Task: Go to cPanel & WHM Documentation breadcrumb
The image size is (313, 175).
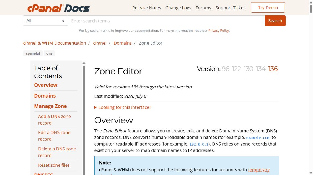Action: coord(55,43)
